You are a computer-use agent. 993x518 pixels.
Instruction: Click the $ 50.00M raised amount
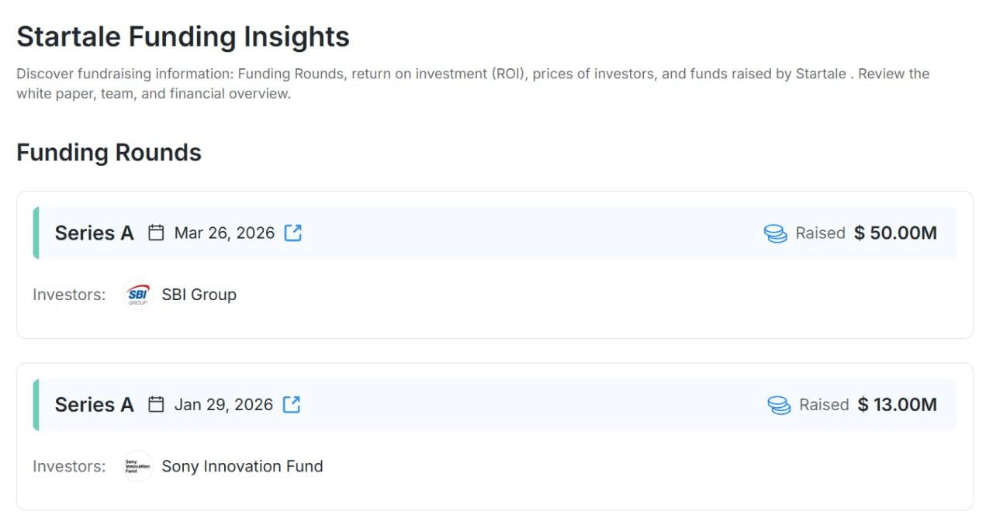[x=895, y=233]
